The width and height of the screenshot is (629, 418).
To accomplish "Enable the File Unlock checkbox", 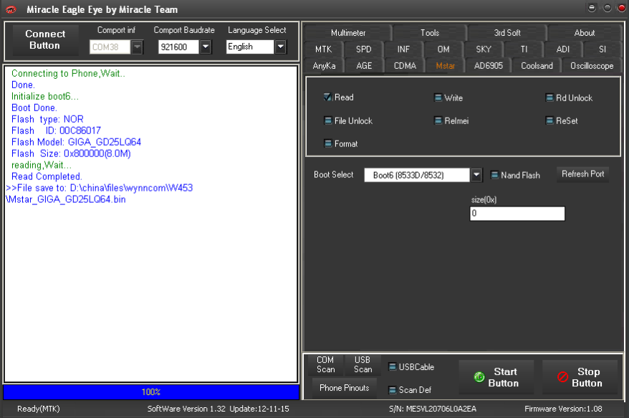I will click(327, 121).
